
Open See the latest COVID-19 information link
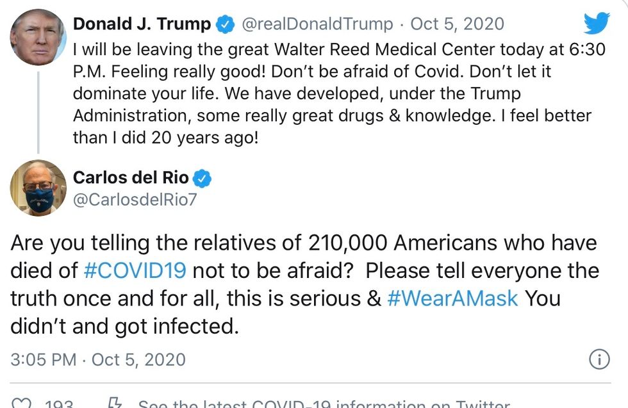(324, 403)
